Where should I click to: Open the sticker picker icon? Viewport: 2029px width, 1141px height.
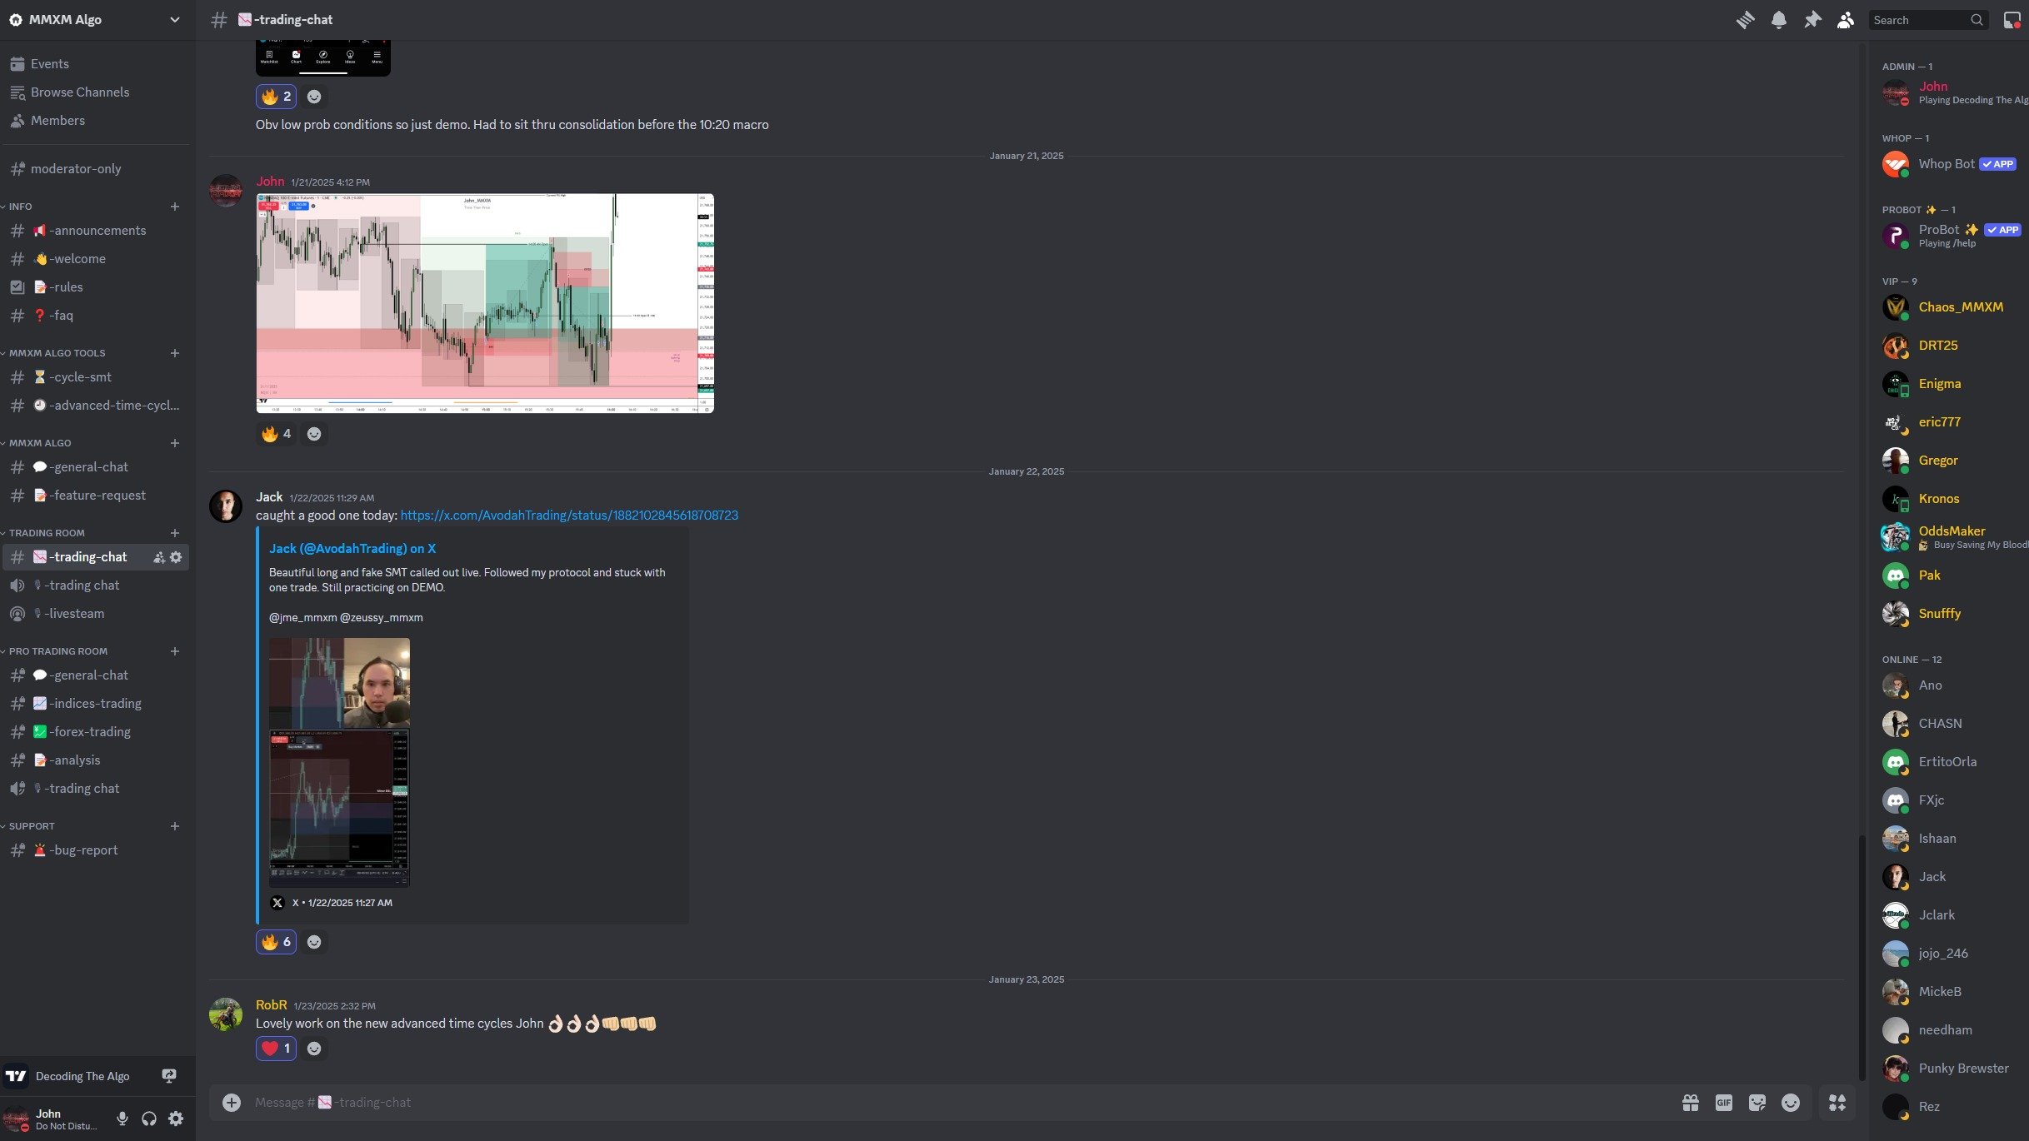[1757, 1103]
